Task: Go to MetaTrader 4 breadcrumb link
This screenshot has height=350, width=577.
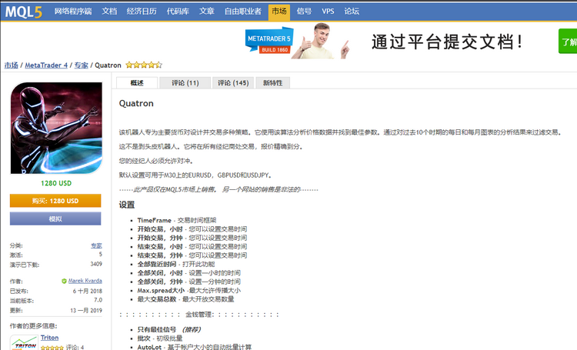Action: click(46, 65)
